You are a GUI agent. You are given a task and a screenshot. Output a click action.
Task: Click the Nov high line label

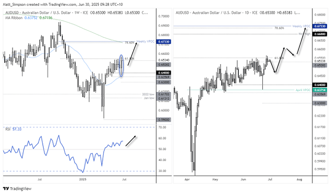click(305, 34)
